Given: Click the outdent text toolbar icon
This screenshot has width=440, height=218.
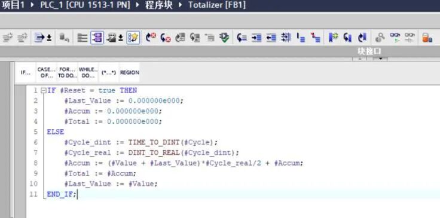Looking at the screenshot, I should pos(271,38).
